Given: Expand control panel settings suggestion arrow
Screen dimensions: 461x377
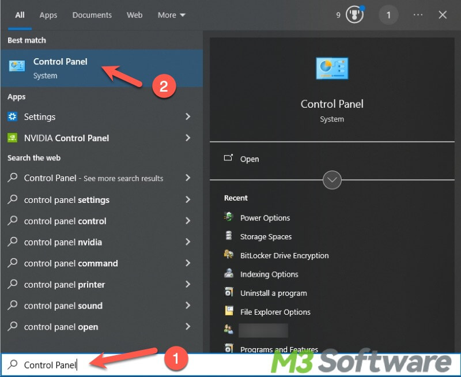Looking at the screenshot, I should (188, 199).
